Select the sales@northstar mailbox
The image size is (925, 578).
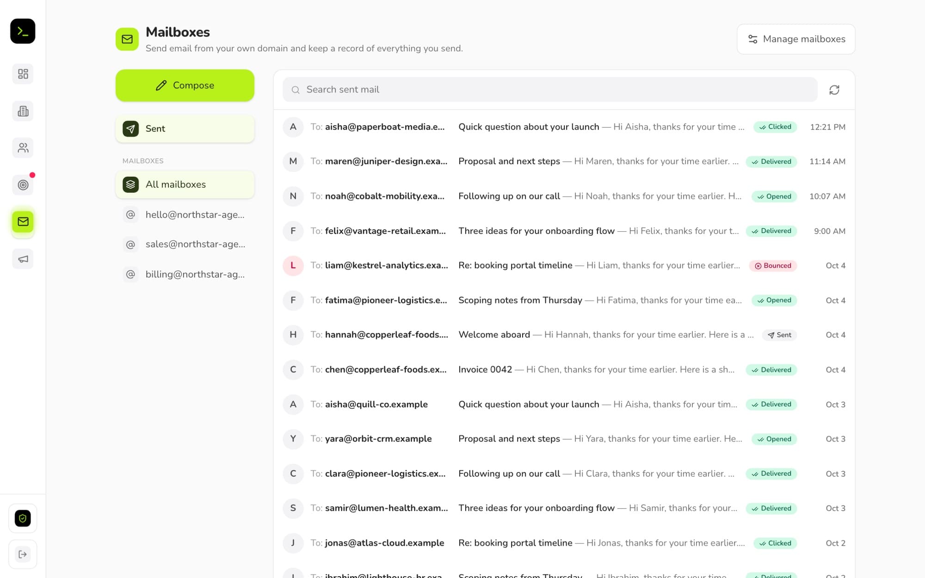tap(185, 244)
